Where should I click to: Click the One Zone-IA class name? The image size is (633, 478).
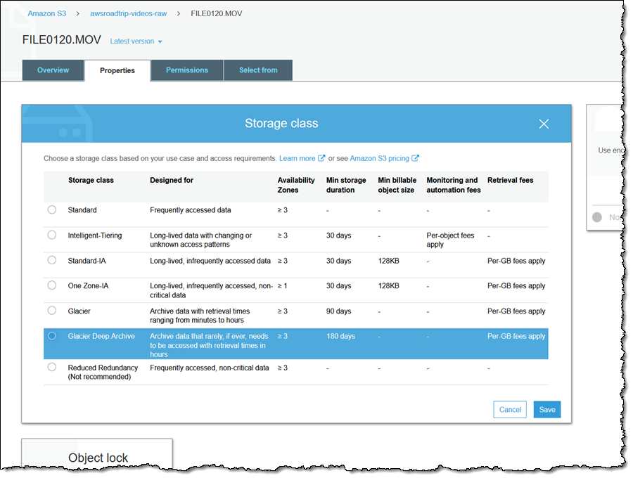coord(88,285)
